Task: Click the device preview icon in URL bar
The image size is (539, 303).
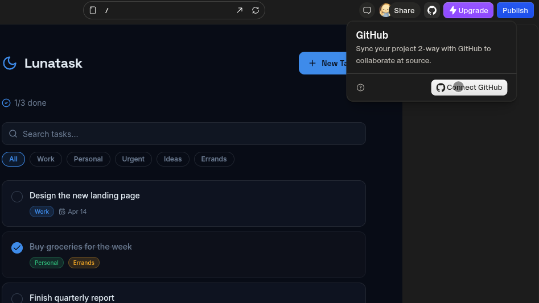Action: point(93,10)
